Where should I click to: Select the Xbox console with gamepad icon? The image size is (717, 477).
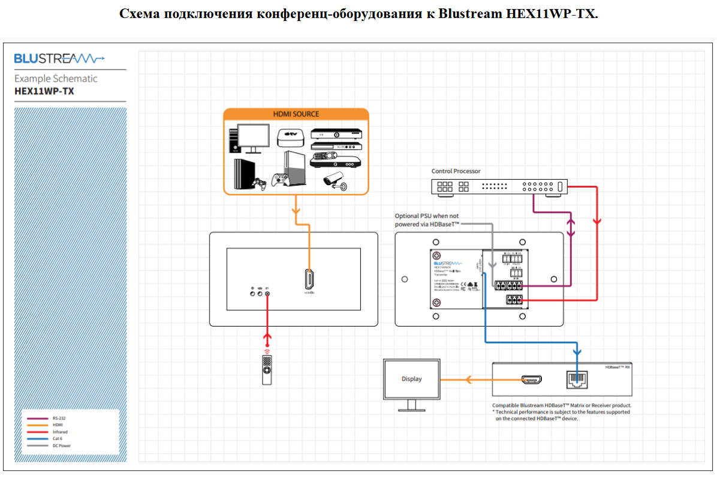(288, 169)
